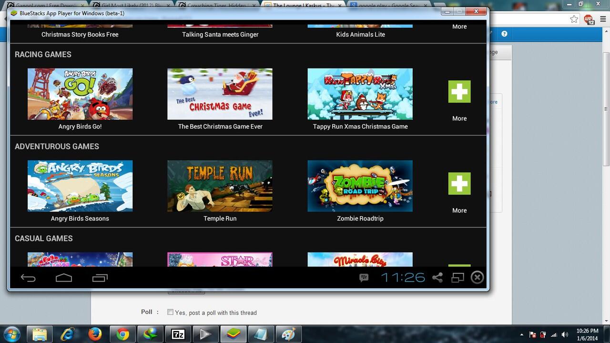Open Angry Birds Seasons thumbnail
610x343 pixels.
point(80,186)
